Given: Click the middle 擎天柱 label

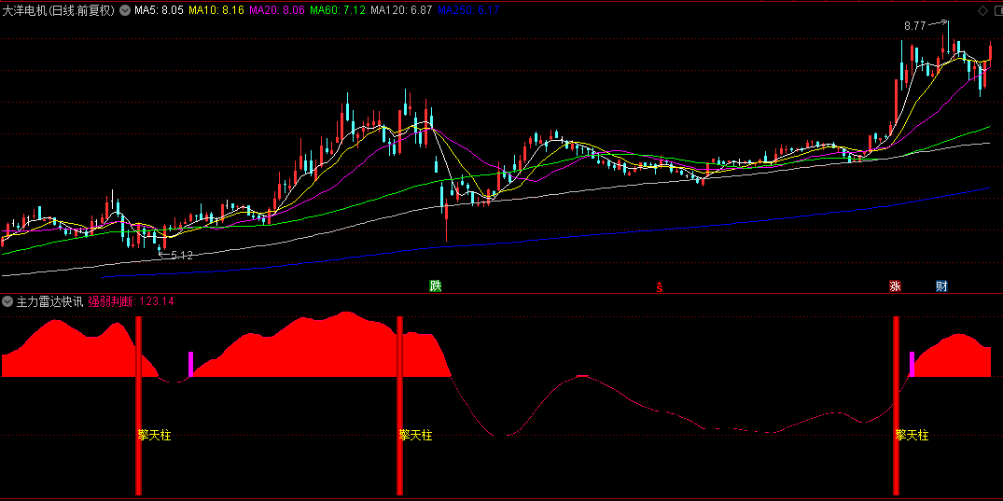Looking at the screenshot, I should [415, 436].
